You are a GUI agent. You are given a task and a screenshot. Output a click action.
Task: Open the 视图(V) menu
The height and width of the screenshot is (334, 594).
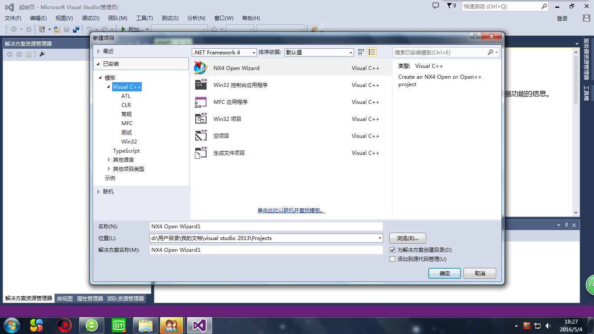click(x=64, y=18)
